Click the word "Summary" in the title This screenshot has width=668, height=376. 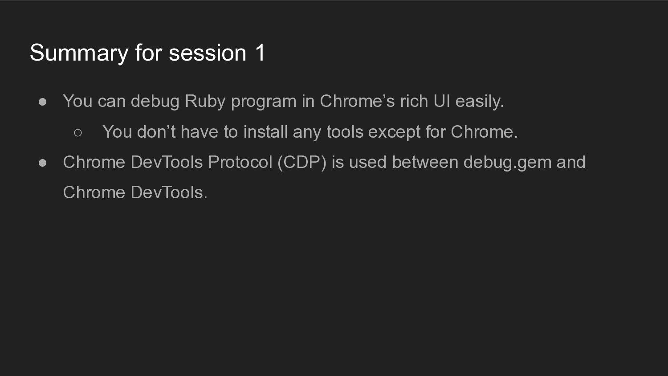[x=79, y=53]
